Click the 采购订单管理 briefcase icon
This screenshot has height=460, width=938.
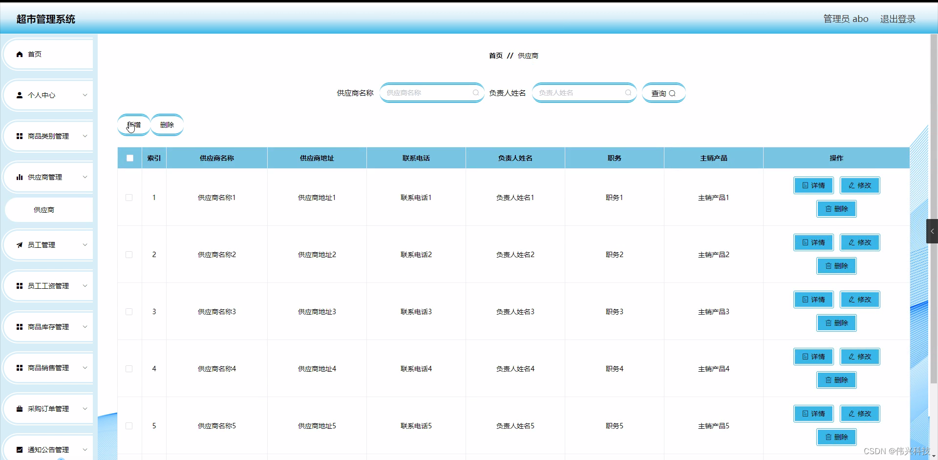(x=20, y=409)
